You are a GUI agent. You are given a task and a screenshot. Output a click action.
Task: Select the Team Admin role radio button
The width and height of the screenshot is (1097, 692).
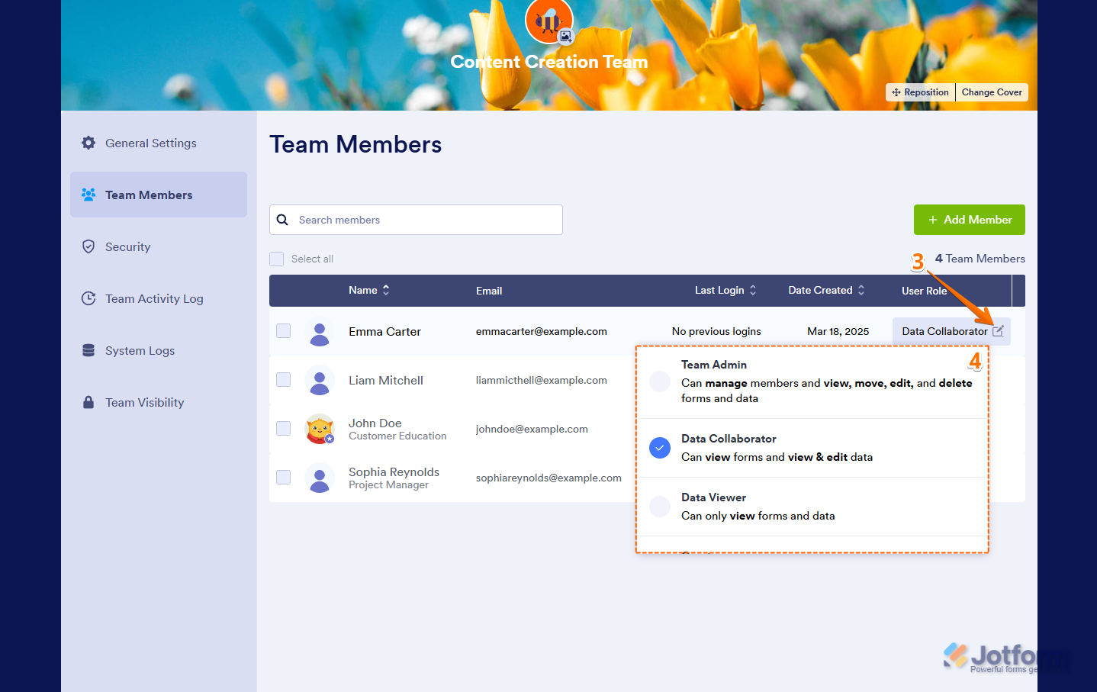[659, 381]
